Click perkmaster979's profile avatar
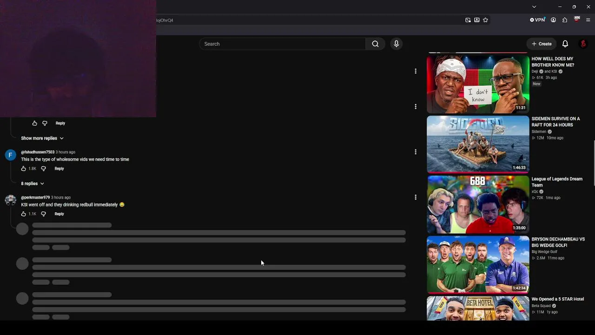 point(10,201)
